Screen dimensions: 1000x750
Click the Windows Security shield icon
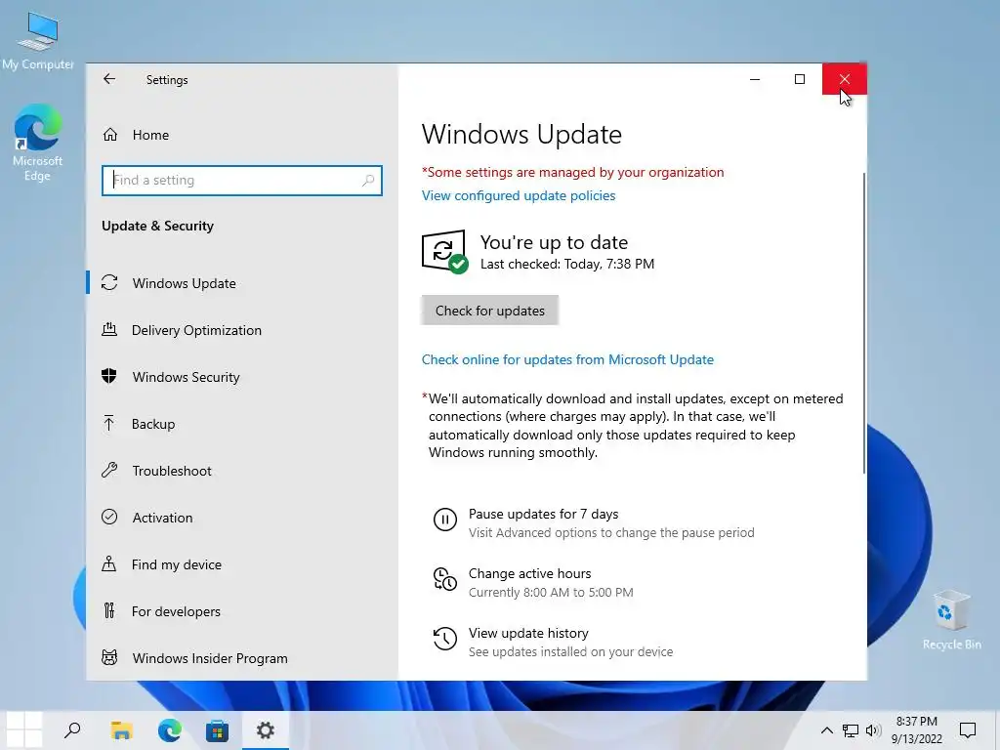pos(109,376)
